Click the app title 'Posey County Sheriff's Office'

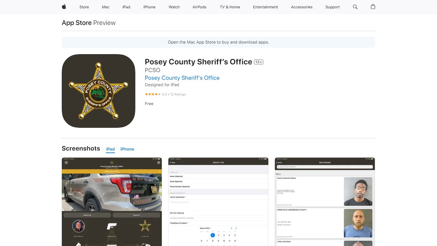click(x=198, y=62)
